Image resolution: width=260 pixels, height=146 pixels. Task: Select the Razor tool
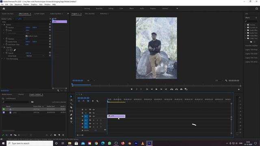click(x=71, y=107)
